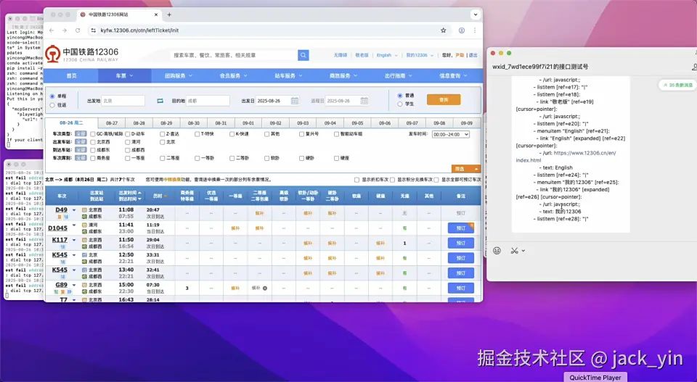Click the browser forward arrow
Screen dimensions: 697x382
65,30
